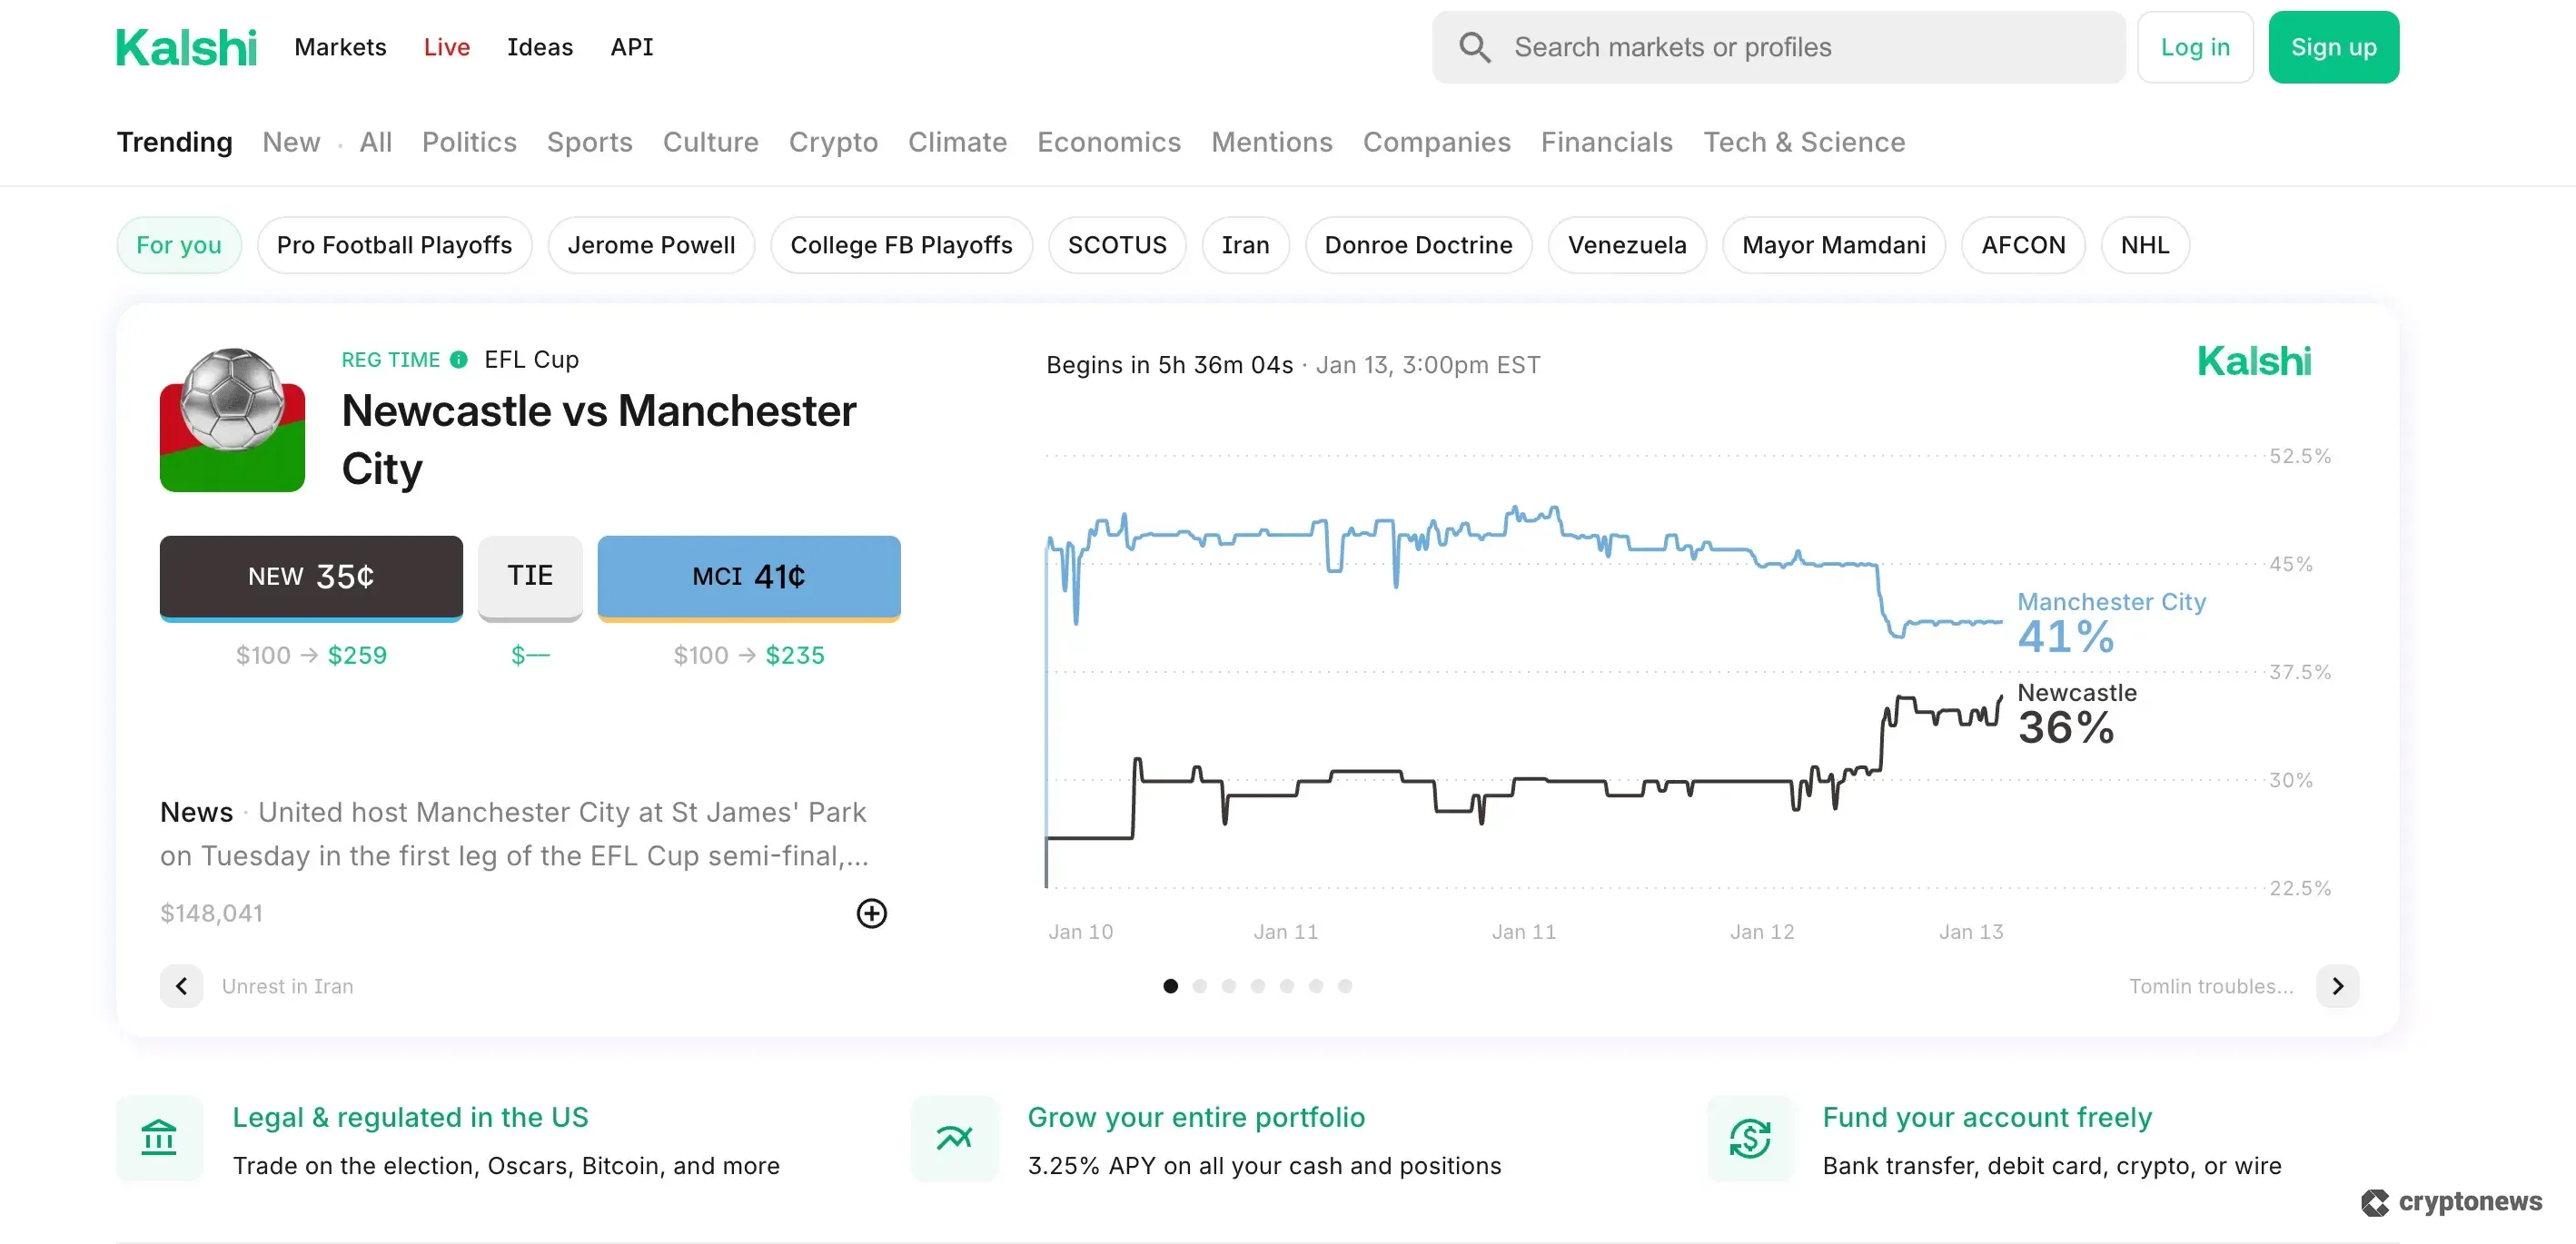Click the Kalshi logo in header

click(x=186, y=47)
